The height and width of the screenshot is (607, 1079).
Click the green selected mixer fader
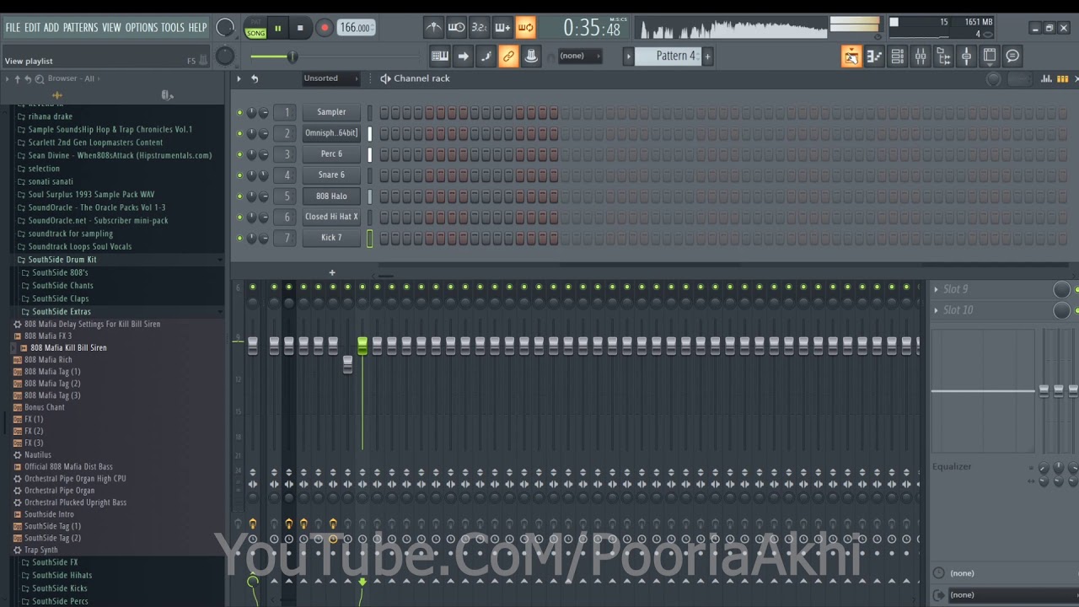[362, 346]
